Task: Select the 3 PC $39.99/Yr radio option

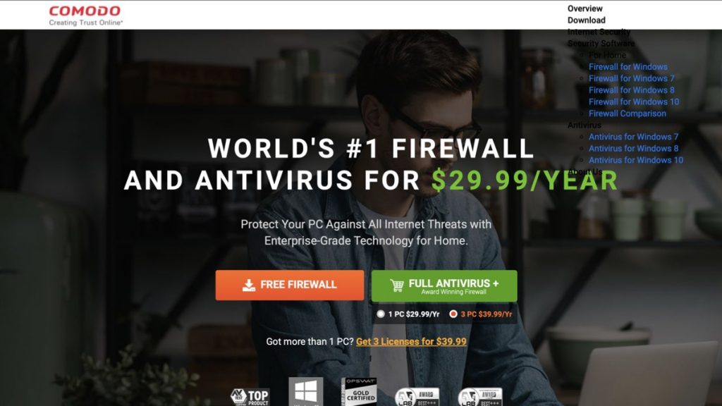Action: (x=453, y=314)
